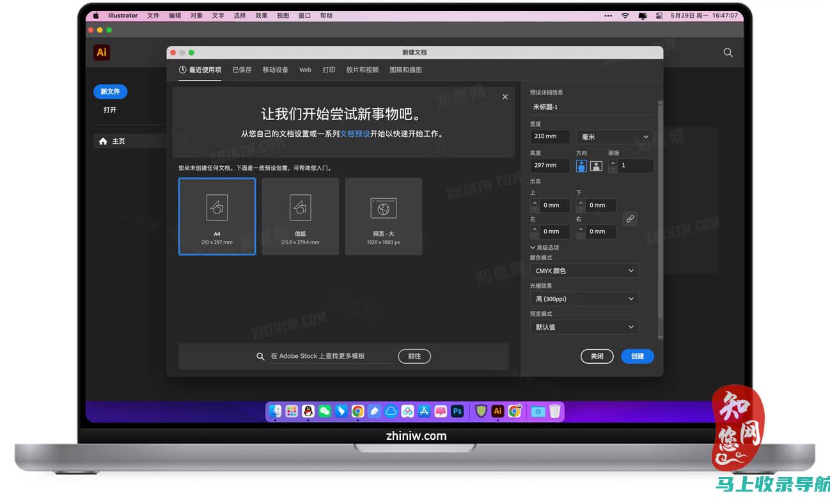Select the 信纸 preset thumbnail
Image resolution: width=830 pixels, height=498 pixels.
[x=301, y=216]
